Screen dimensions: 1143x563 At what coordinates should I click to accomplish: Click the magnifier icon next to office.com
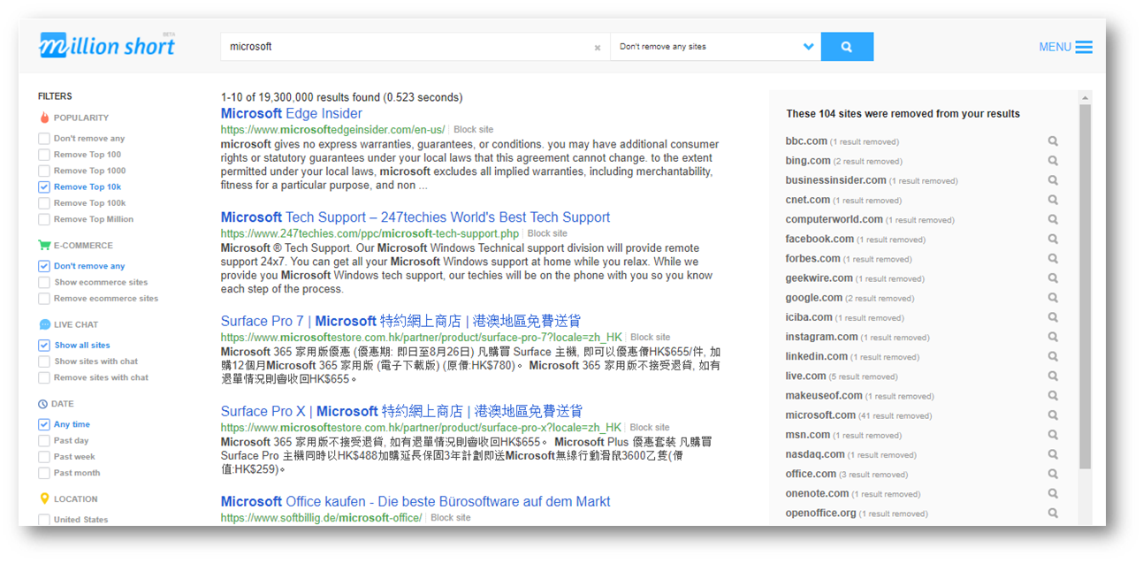[x=1053, y=474]
